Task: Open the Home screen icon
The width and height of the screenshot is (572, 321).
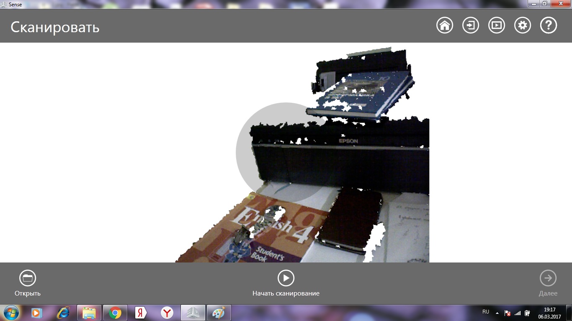Action: click(445, 25)
